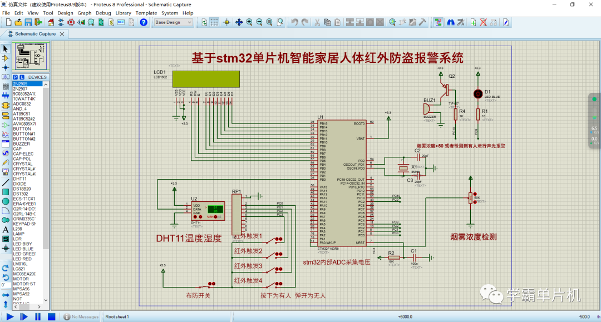Select the Component Mode tool
Image resolution: width=601 pixels, height=322 pixels.
pyautogui.click(x=6, y=58)
